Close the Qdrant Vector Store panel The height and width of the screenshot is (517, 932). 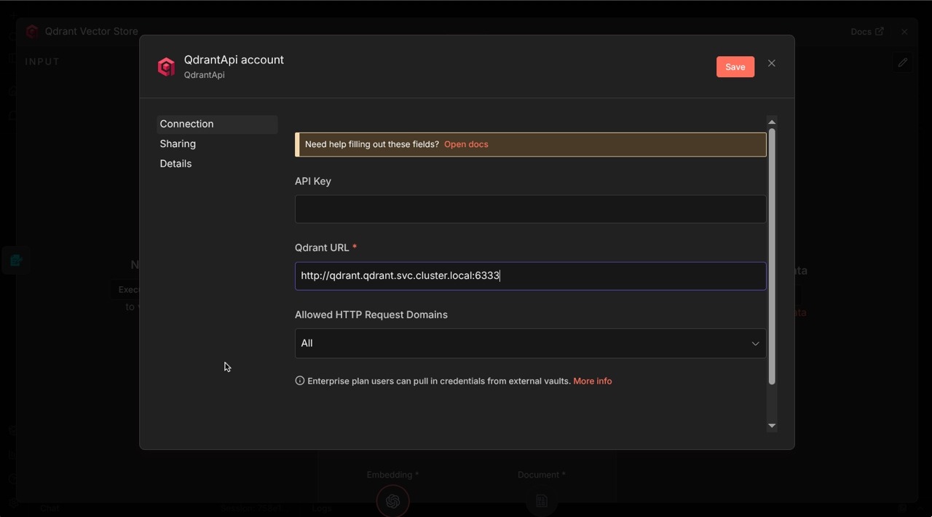click(904, 32)
